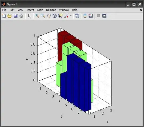
Task: Open the Insert menu
Action: point(30,10)
